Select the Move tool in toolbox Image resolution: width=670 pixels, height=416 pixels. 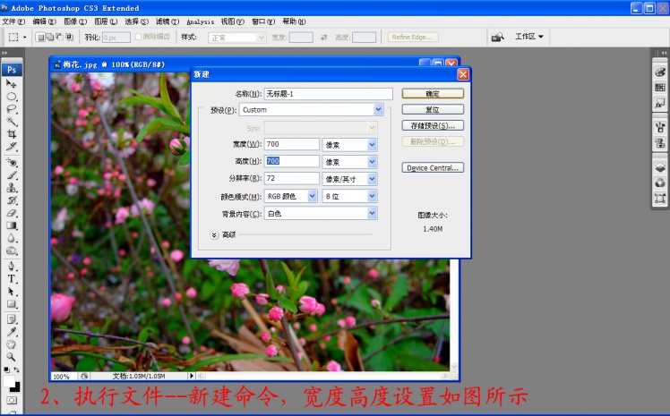13,83
